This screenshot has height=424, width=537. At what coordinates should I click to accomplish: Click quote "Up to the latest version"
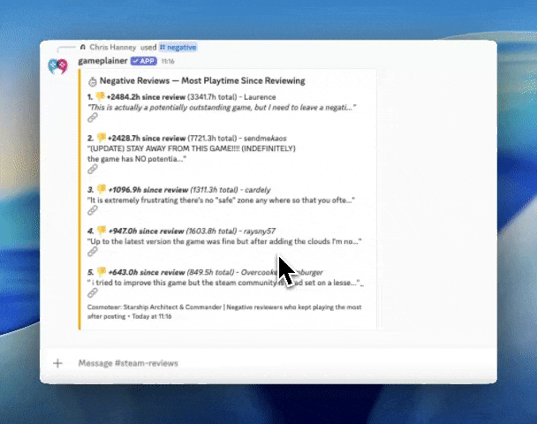(224, 241)
